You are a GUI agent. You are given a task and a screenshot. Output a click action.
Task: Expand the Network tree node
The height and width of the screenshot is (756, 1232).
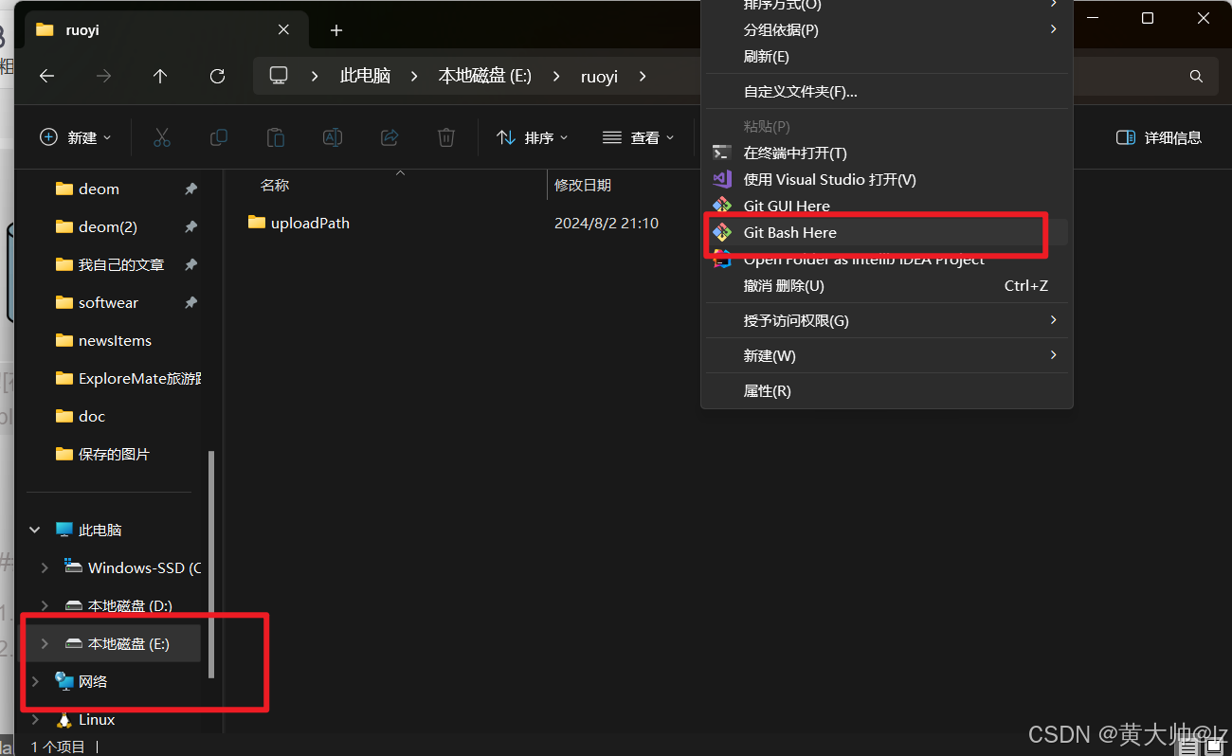[35, 682]
